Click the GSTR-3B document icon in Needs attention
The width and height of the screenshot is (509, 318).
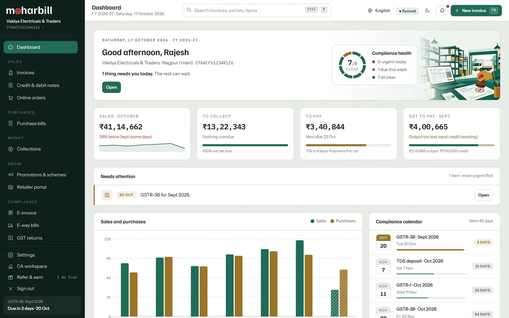click(107, 195)
